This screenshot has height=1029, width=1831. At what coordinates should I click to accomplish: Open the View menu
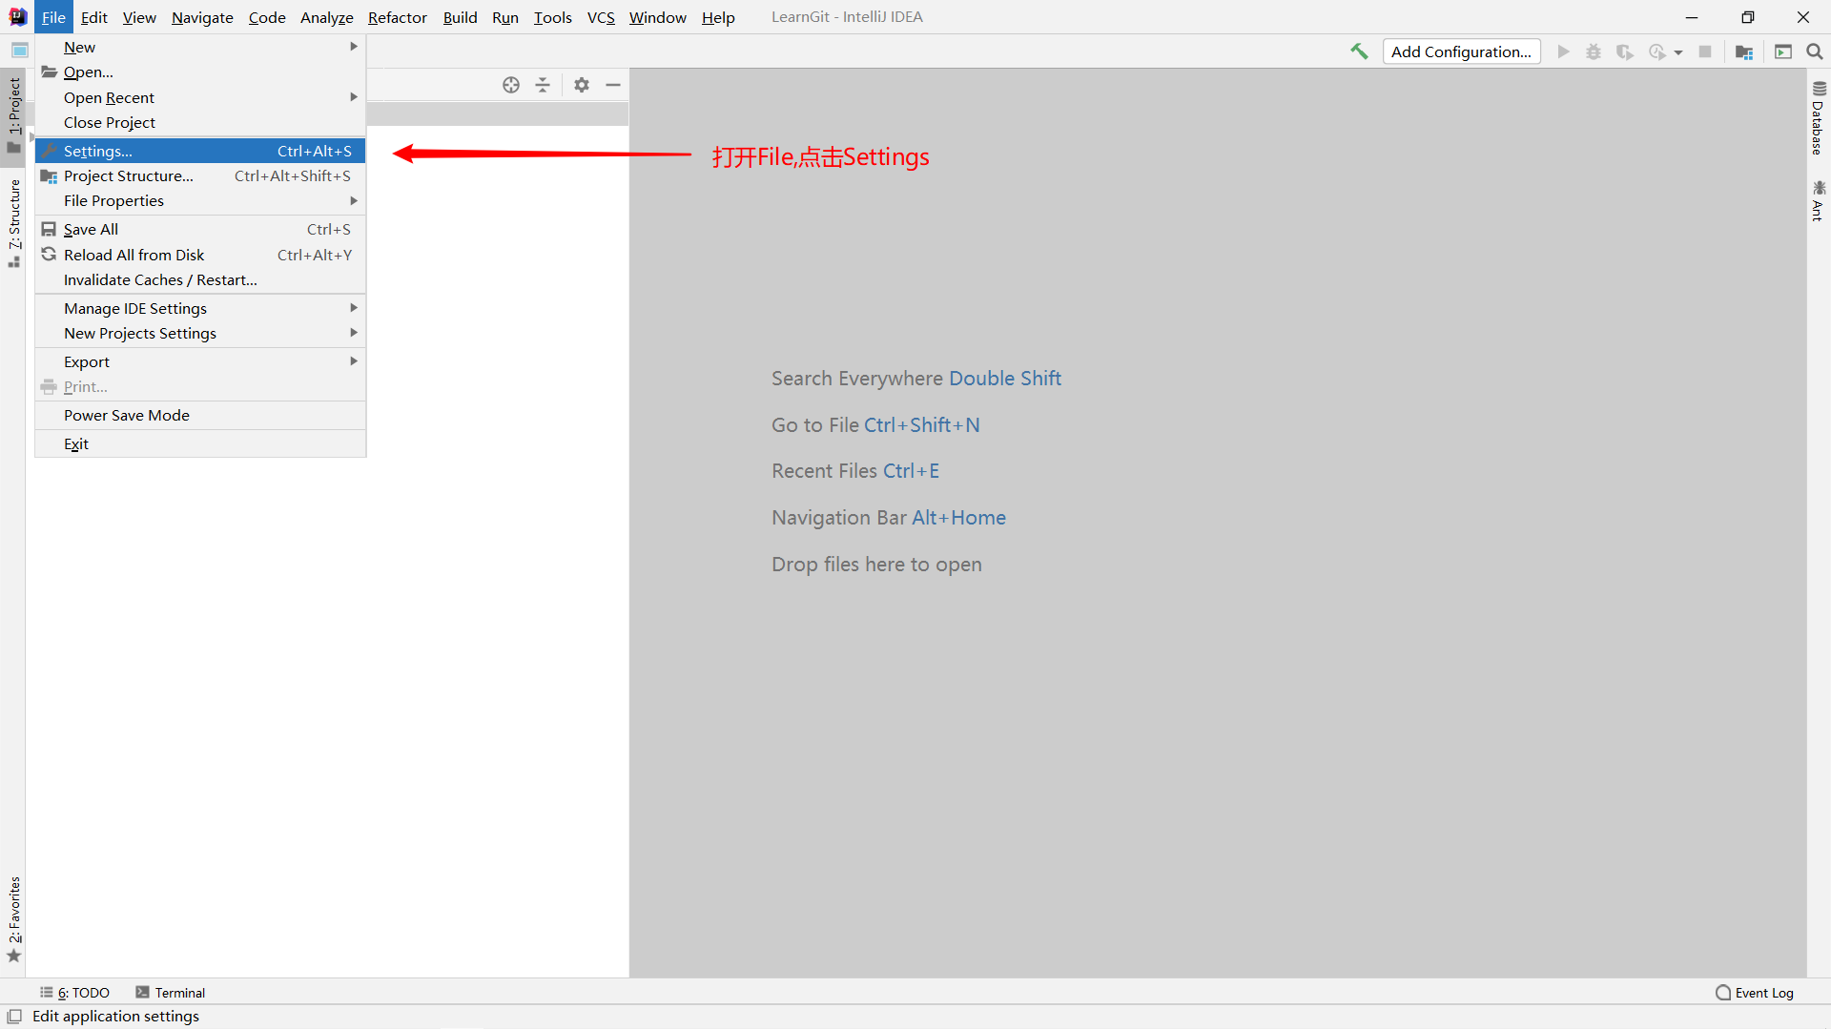coord(139,17)
